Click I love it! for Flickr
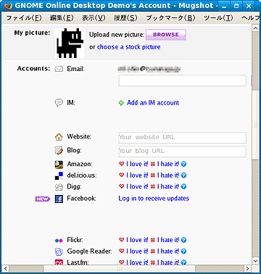261x274 pixels. point(137,240)
